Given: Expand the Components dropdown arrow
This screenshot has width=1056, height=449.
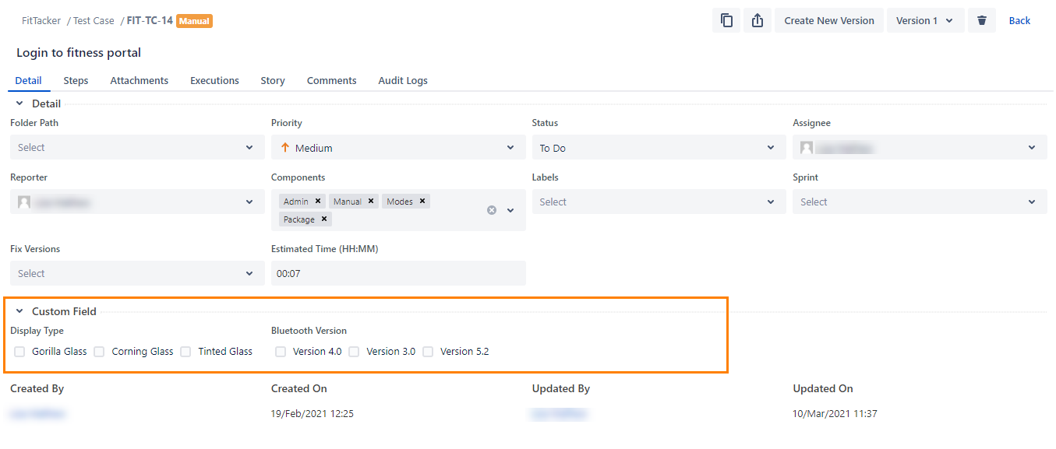Looking at the screenshot, I should click(510, 210).
